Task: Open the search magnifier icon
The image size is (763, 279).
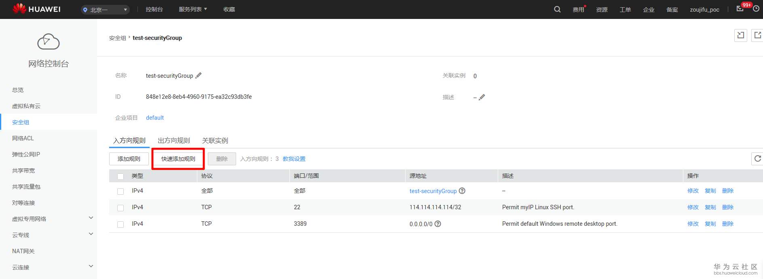Action: point(557,9)
